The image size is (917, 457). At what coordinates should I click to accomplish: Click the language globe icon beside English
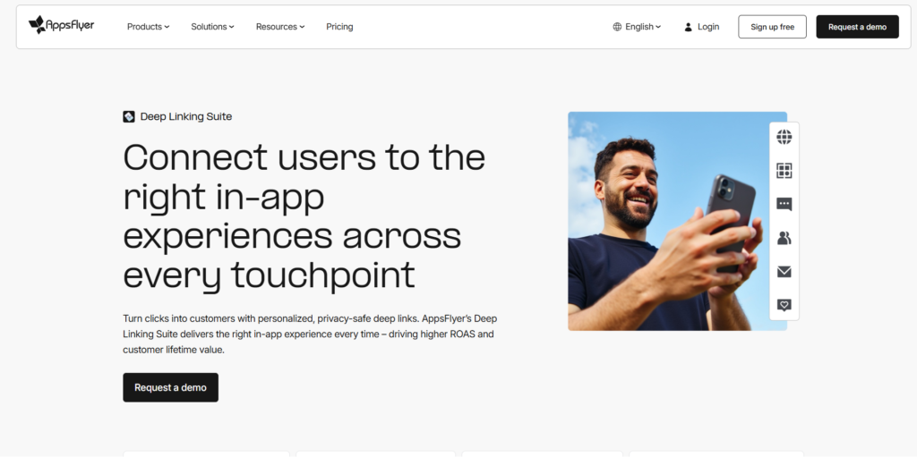click(x=617, y=27)
